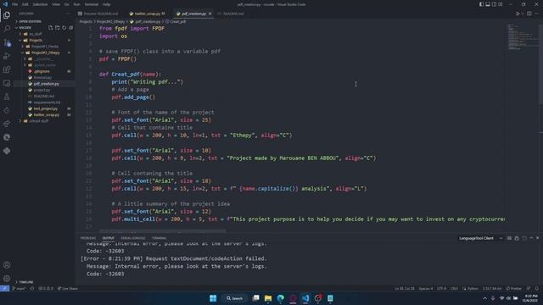The width and height of the screenshot is (543, 305).
Task: Open the Remote Explorer view
Action: tap(7, 83)
